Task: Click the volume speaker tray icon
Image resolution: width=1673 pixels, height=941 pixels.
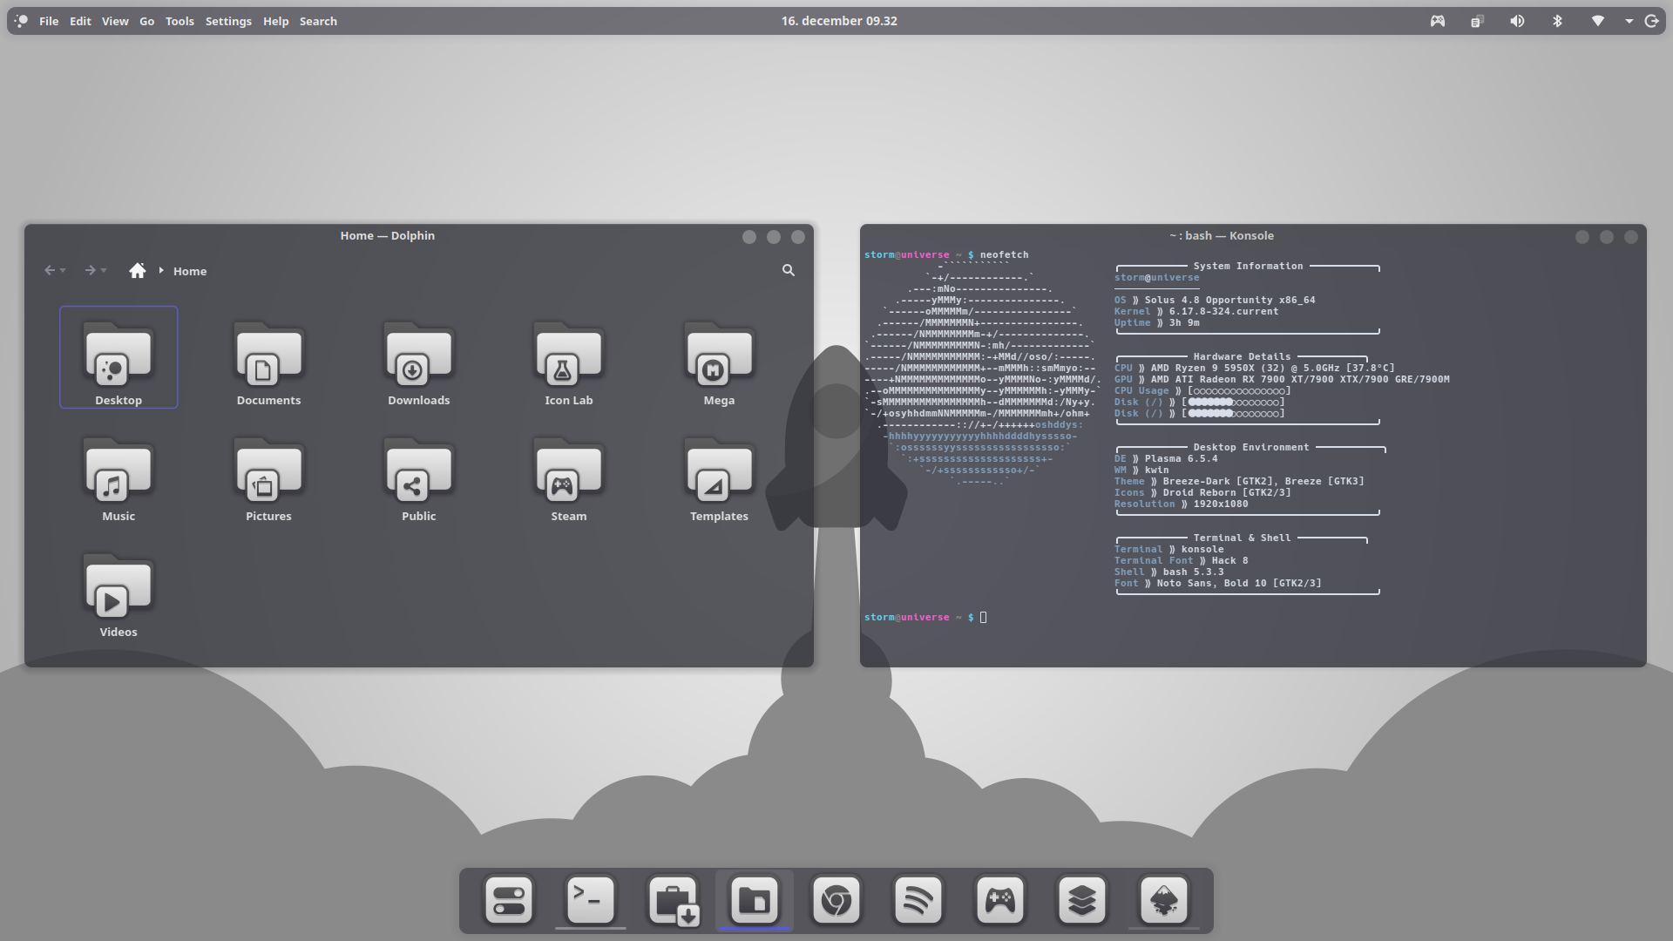Action: click(x=1517, y=21)
